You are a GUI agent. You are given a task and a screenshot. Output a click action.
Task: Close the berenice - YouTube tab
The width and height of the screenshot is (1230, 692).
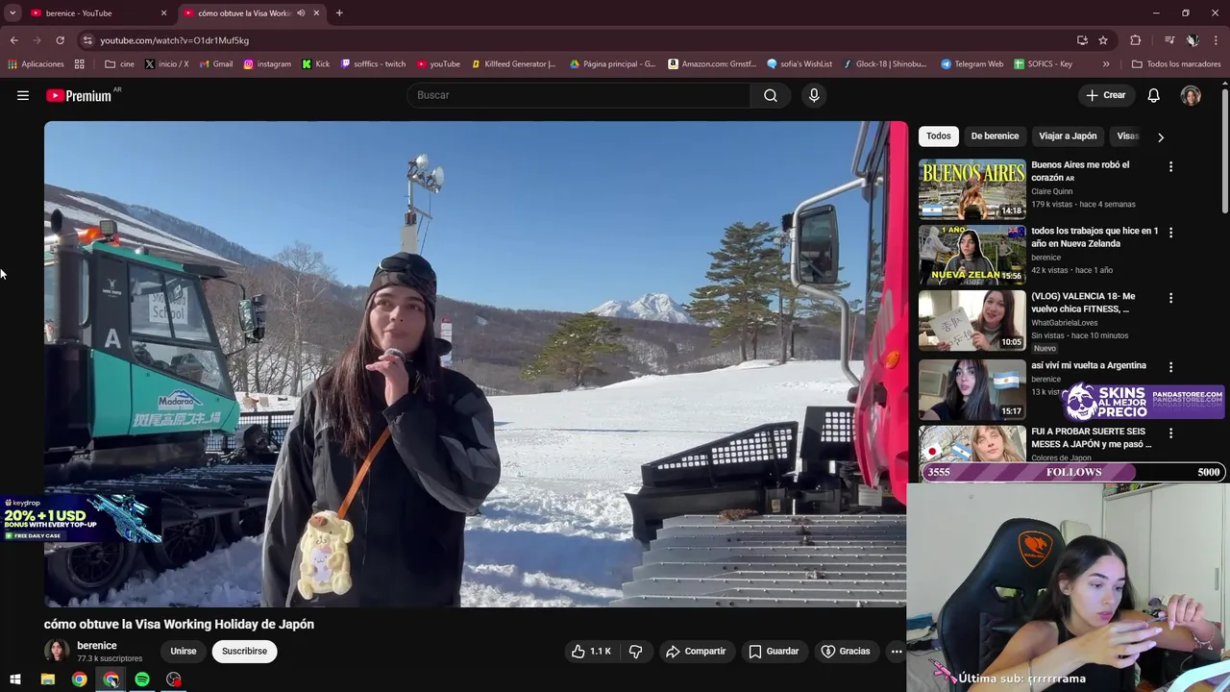tap(163, 13)
